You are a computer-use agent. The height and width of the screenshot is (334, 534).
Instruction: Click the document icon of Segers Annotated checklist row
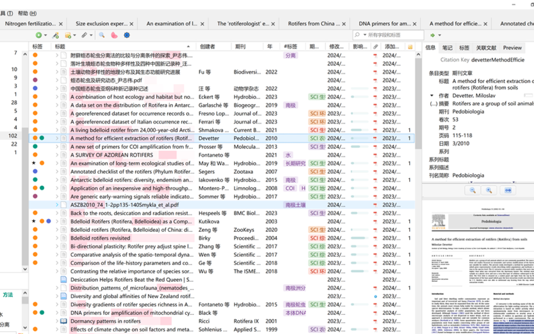(64, 172)
